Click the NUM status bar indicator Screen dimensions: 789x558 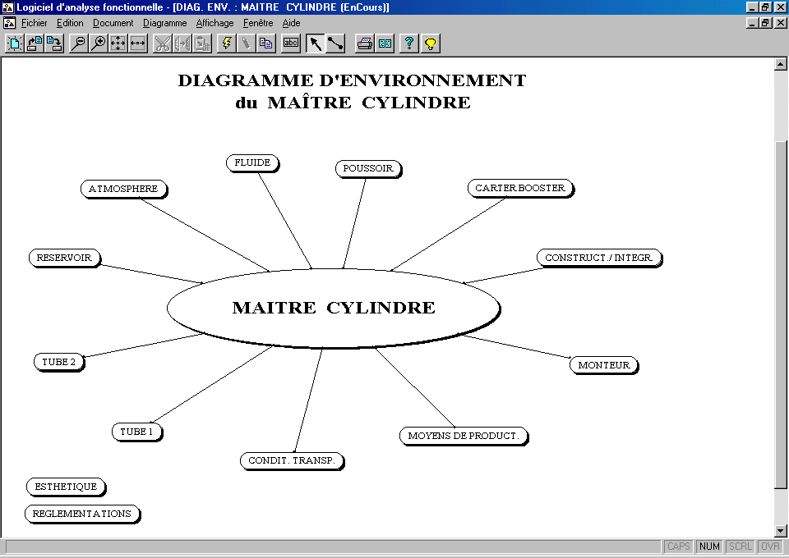coord(709,547)
